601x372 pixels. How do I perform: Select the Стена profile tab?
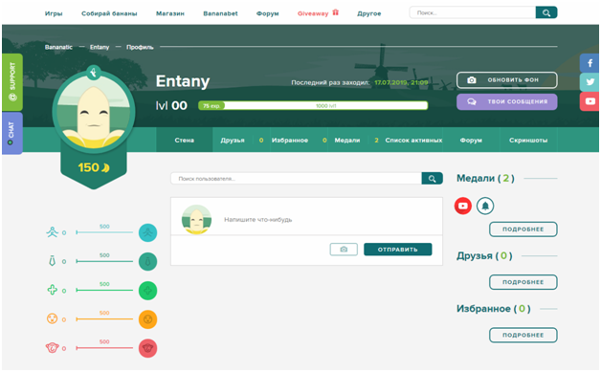click(x=185, y=141)
